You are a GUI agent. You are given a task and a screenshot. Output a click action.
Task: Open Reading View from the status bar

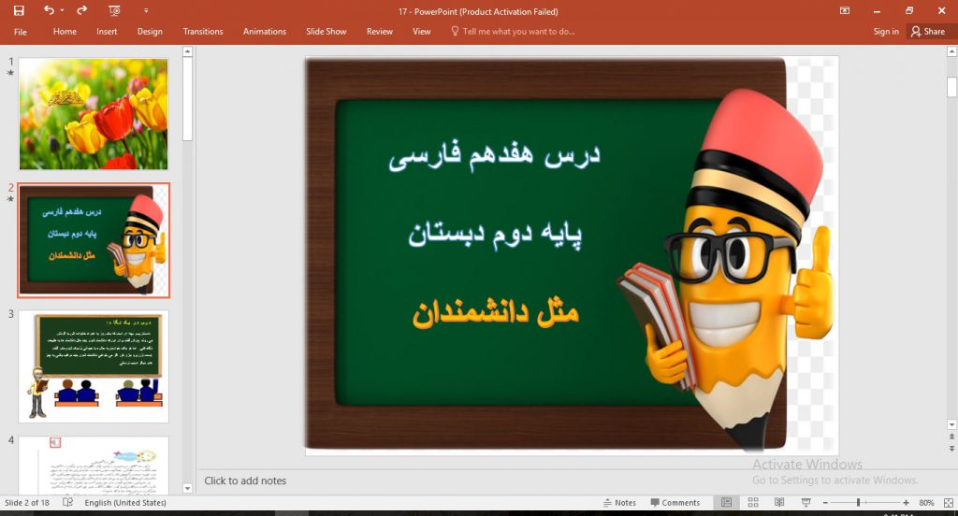point(779,503)
